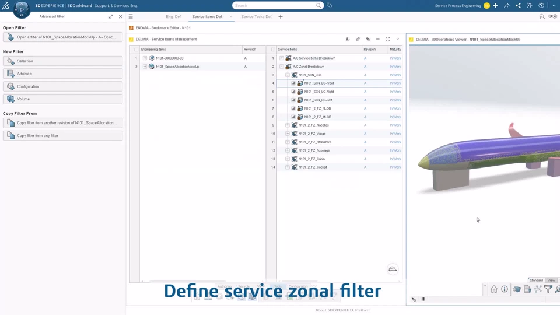
Task: Click the 3DS logo icon
Action: click(x=6, y=5)
